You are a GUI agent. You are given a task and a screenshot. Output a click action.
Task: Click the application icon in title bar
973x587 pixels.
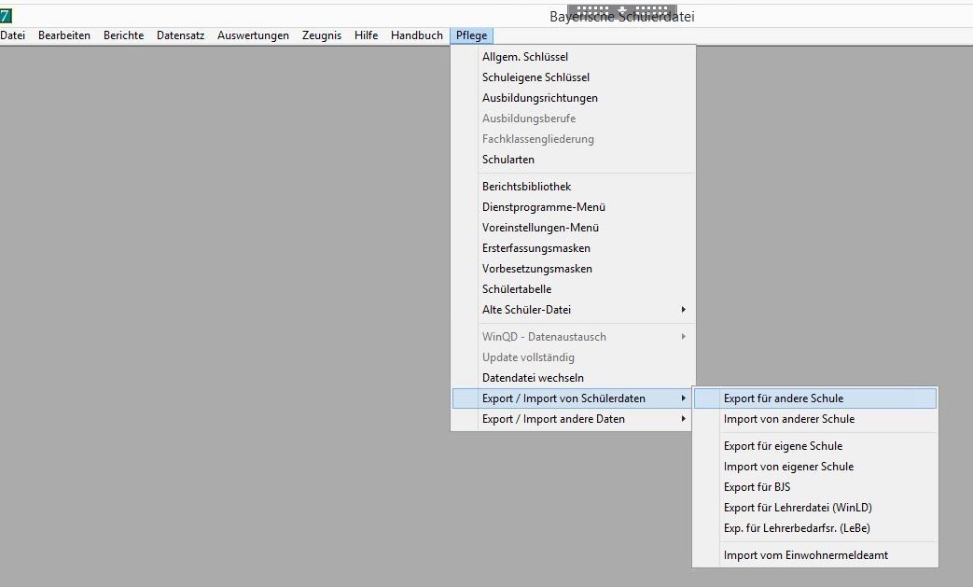click(6, 16)
